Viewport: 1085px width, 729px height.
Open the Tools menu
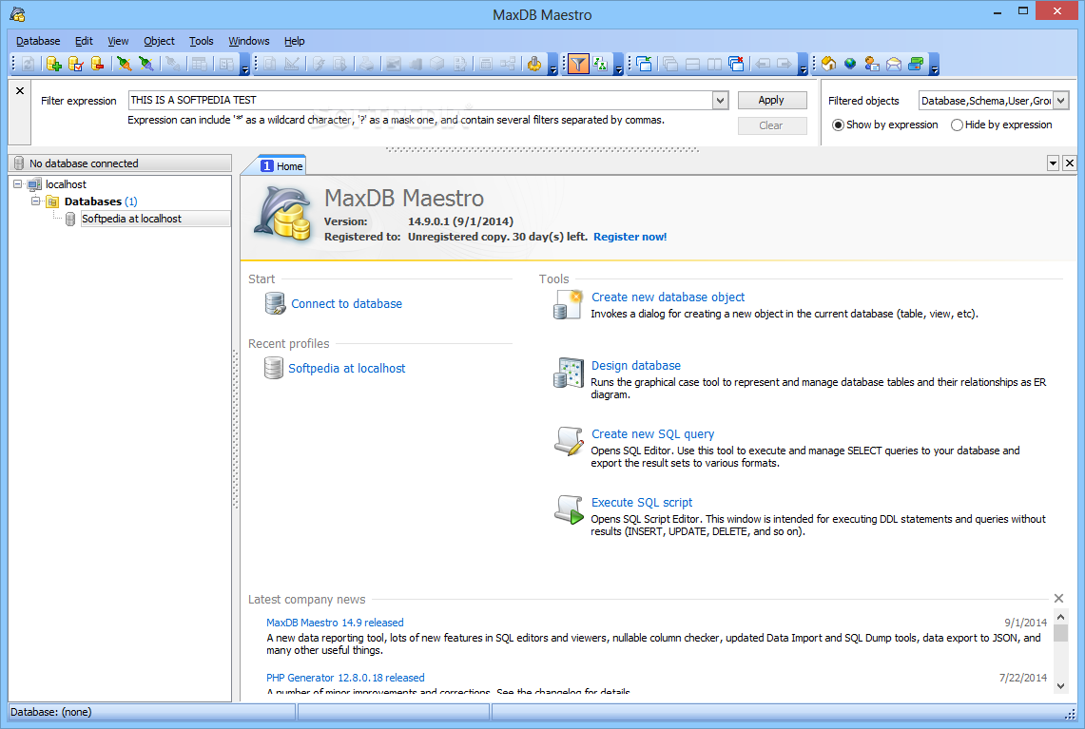(202, 41)
